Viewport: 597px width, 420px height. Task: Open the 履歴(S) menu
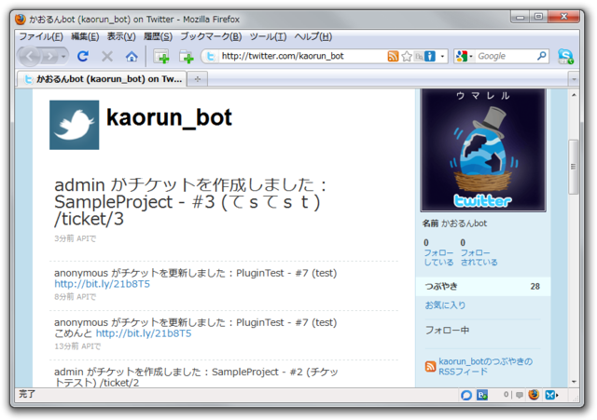[x=158, y=37]
